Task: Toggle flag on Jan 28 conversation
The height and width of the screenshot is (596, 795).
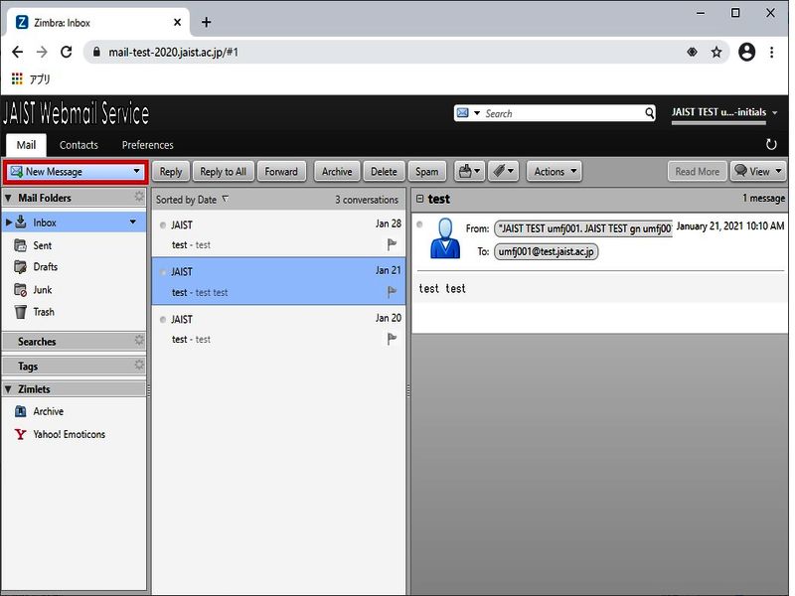Action: pos(392,244)
